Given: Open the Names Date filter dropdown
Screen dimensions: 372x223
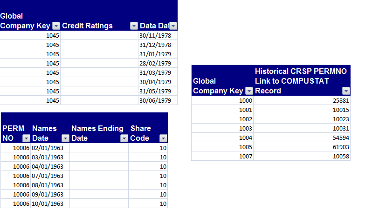Looking at the screenshot, I should coord(65,138).
